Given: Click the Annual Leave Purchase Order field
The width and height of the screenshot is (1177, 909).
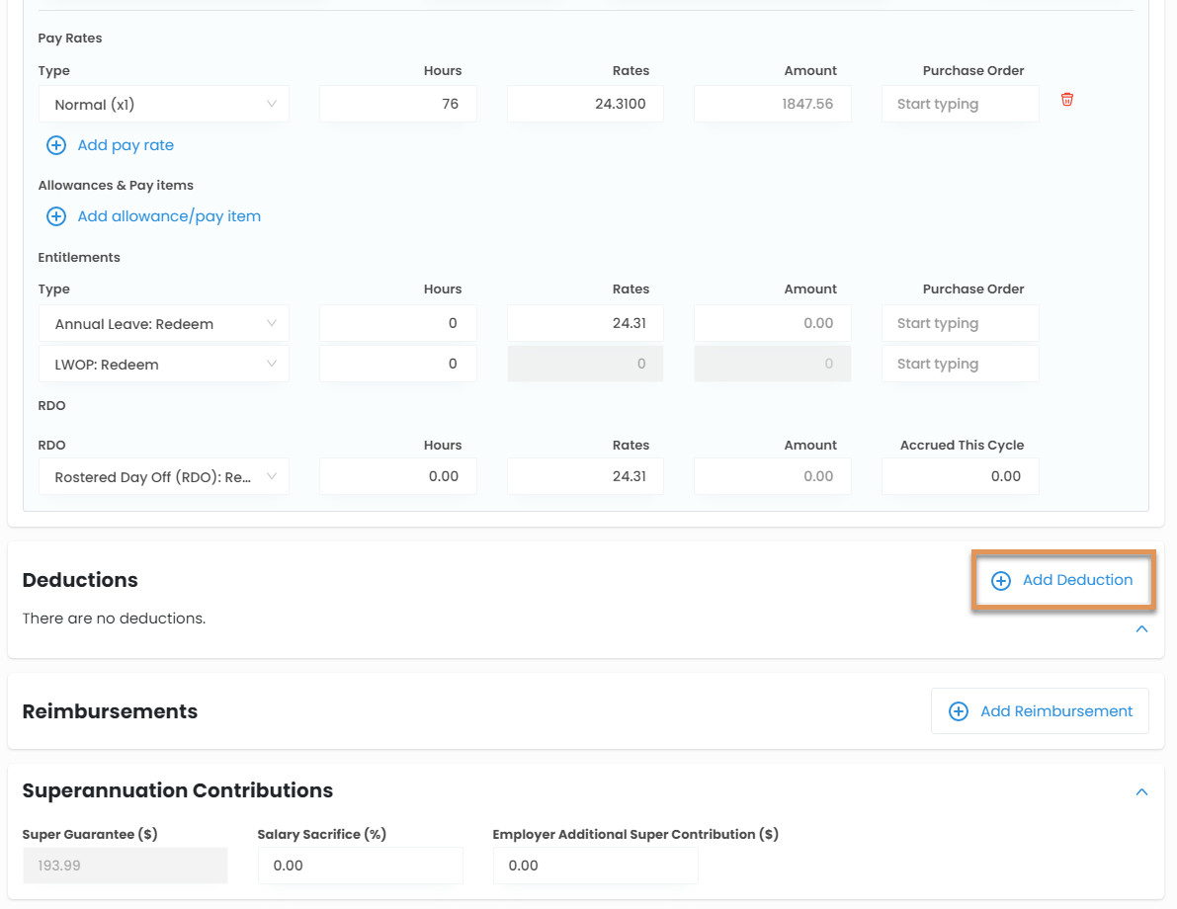Looking at the screenshot, I should (960, 323).
